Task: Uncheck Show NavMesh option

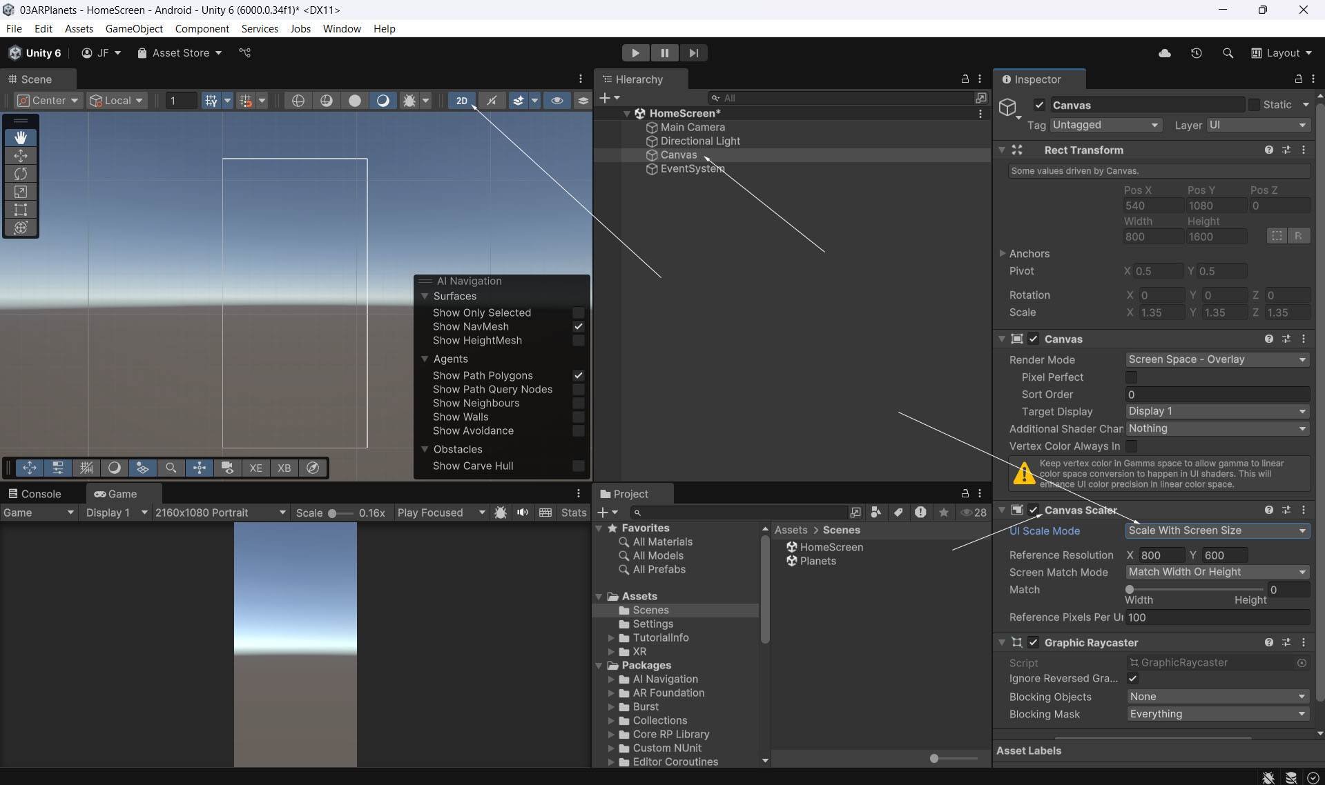Action: [578, 327]
